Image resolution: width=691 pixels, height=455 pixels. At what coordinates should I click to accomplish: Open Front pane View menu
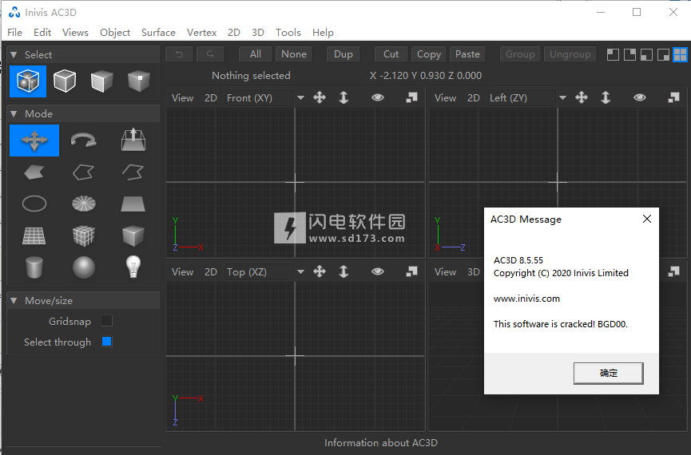pos(182,97)
